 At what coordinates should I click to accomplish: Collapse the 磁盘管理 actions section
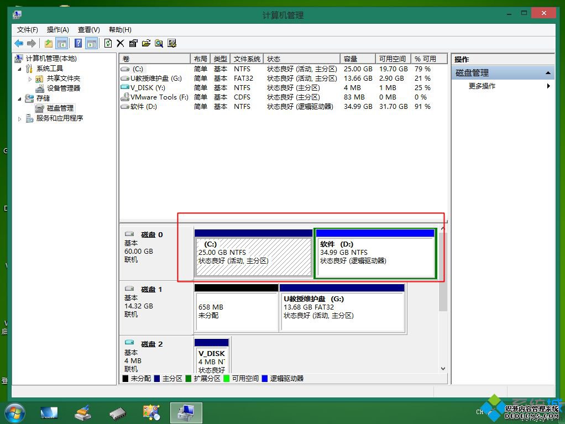(x=548, y=73)
